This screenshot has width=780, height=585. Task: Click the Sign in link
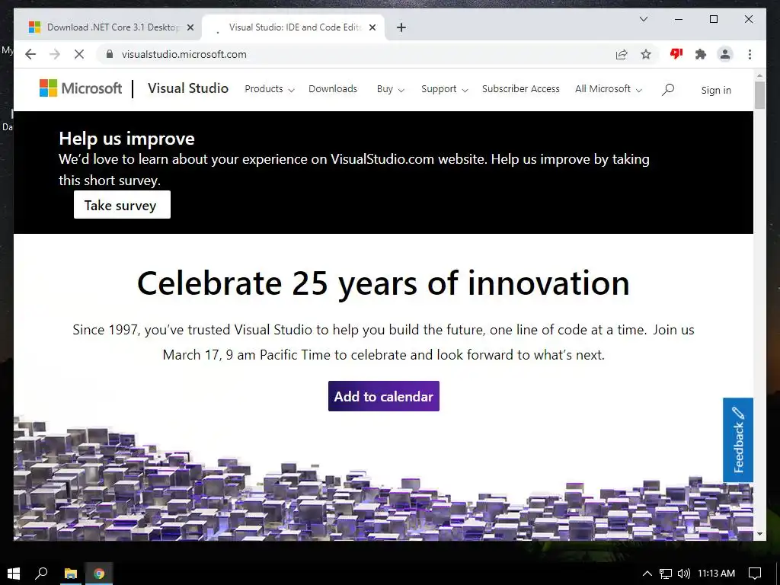(716, 90)
